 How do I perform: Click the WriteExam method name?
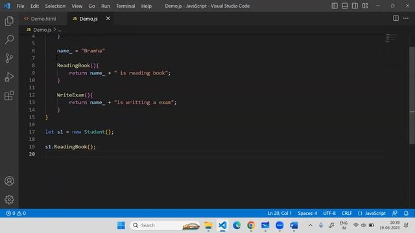(x=71, y=95)
